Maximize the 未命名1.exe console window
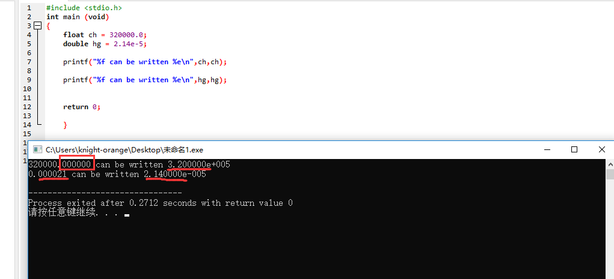Viewport: 614px width, 279px height. tap(574, 149)
